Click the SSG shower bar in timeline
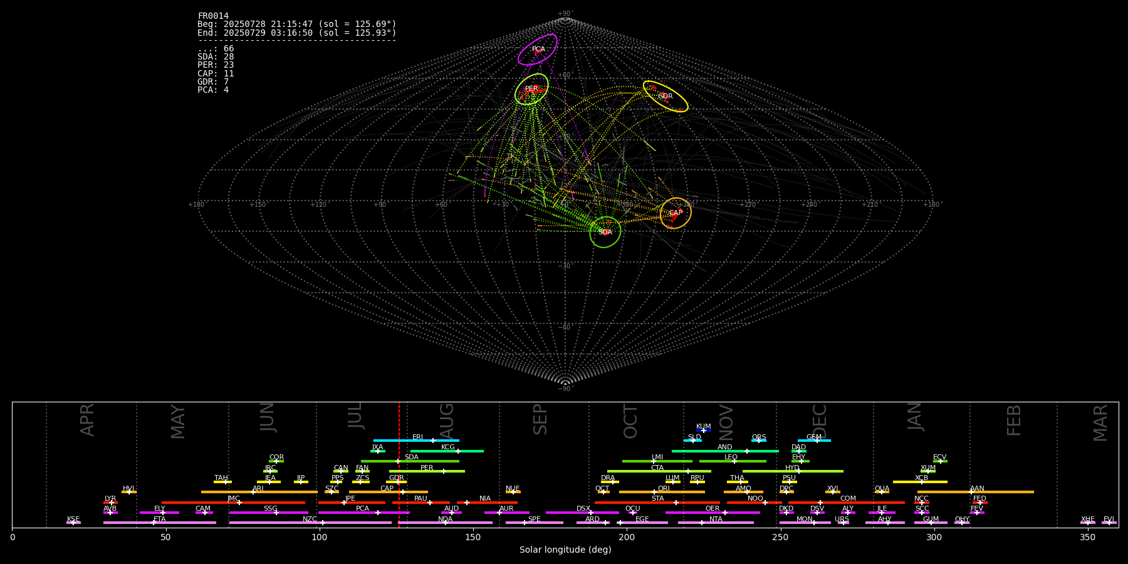 click(268, 513)
